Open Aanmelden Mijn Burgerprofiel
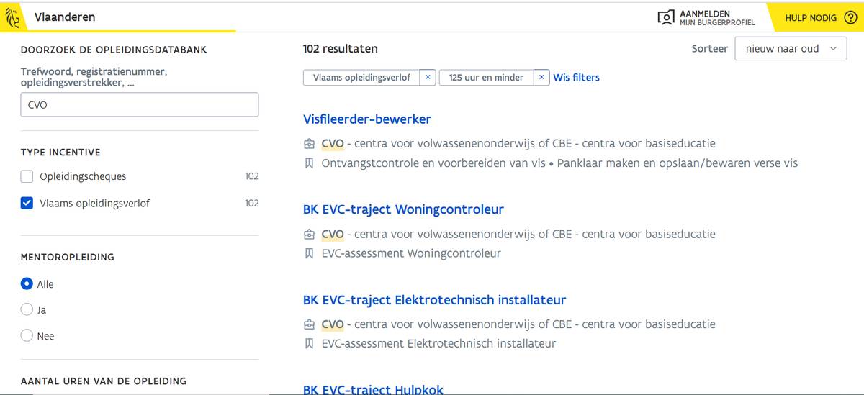The width and height of the screenshot is (864, 395). [716, 17]
